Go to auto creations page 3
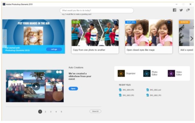 pyautogui.click(x=51, y=112)
